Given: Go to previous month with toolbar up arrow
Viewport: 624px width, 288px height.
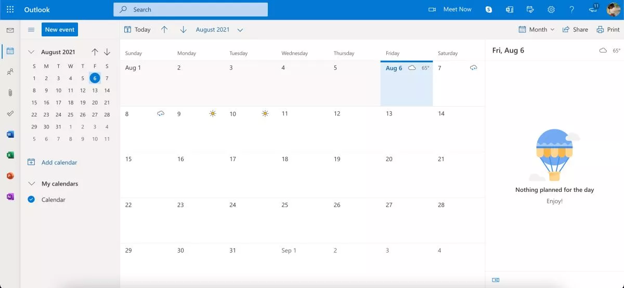Looking at the screenshot, I should pos(164,30).
